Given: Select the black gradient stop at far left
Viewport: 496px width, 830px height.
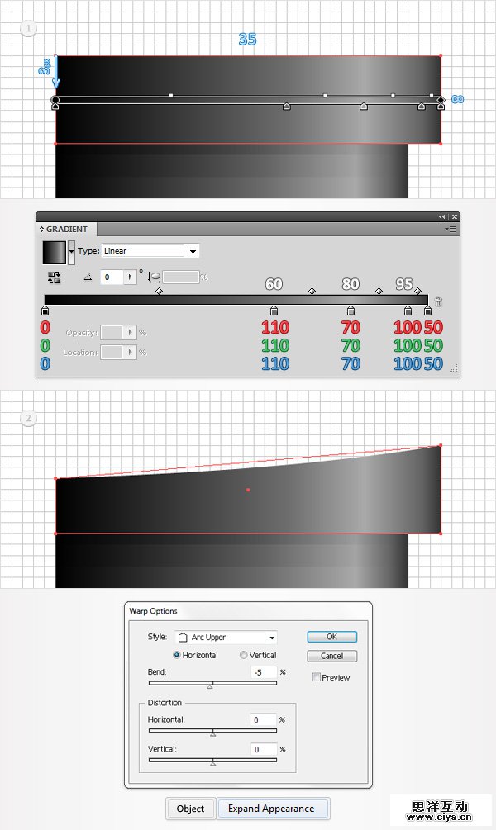Looking at the screenshot, I should coord(45,311).
